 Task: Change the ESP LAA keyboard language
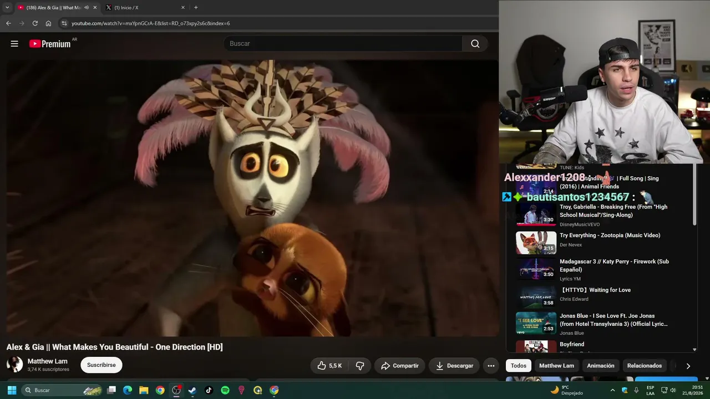(x=651, y=390)
